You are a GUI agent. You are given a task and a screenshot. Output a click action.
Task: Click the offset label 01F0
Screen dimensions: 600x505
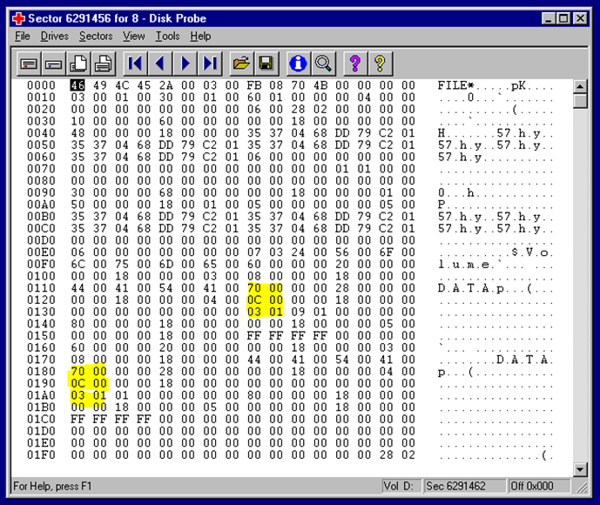pyautogui.click(x=41, y=454)
